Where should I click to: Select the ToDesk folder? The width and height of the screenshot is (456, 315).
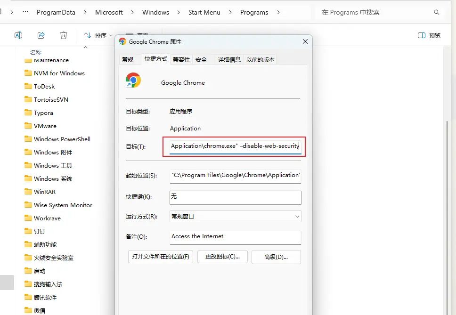(40, 86)
